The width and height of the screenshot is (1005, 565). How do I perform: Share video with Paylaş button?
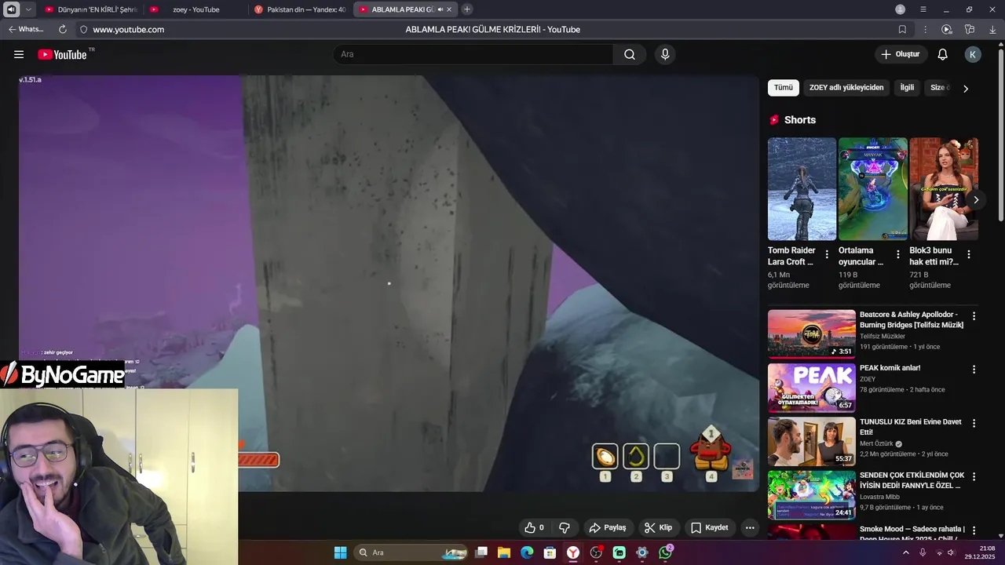608,527
